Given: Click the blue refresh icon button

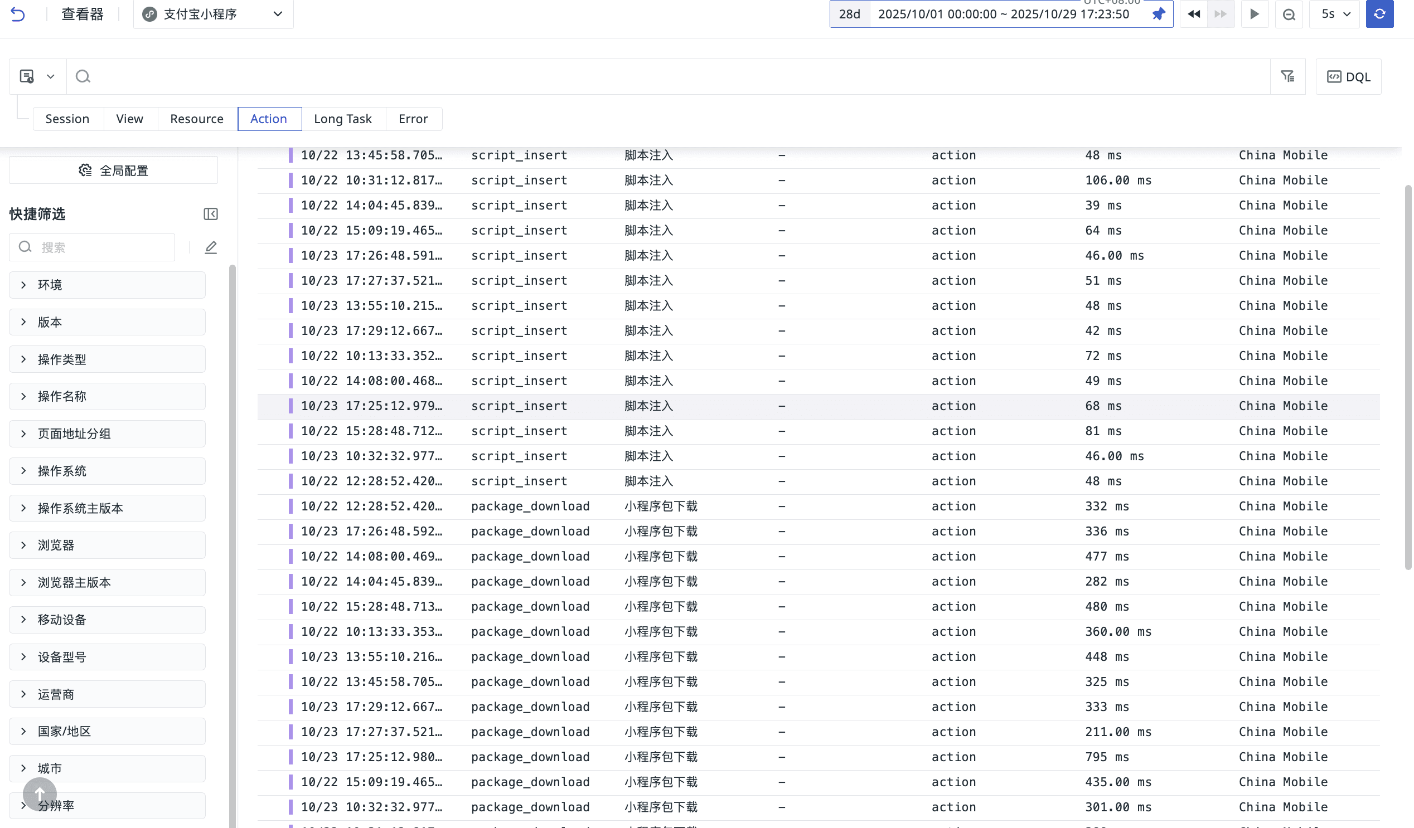Looking at the screenshot, I should [1379, 14].
